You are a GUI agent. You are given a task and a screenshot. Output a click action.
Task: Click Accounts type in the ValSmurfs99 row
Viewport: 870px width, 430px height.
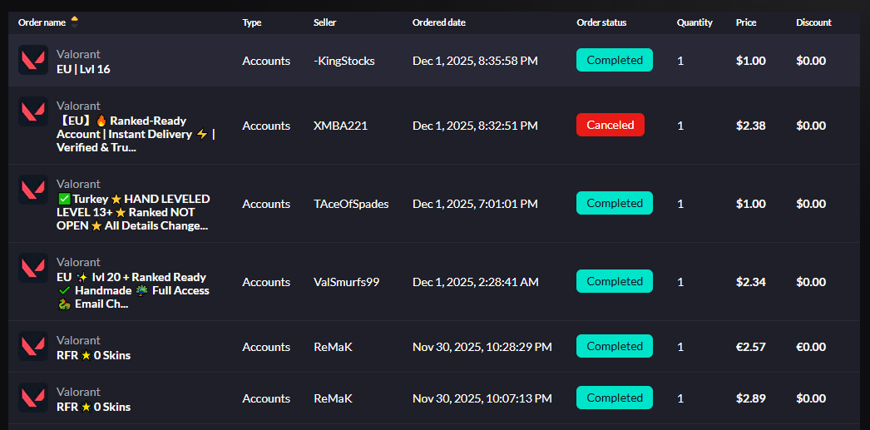(266, 283)
